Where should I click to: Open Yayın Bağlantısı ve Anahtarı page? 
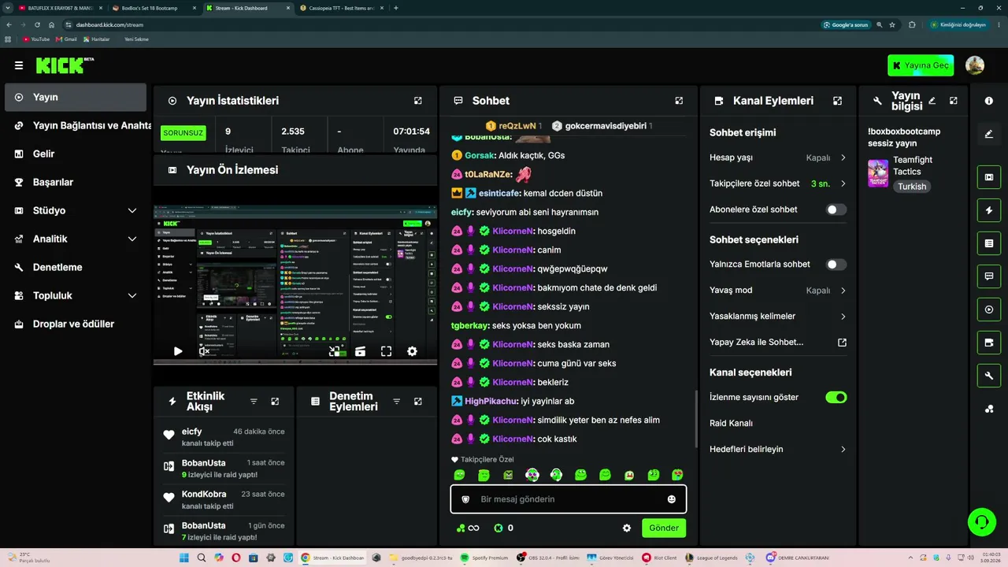pos(78,126)
